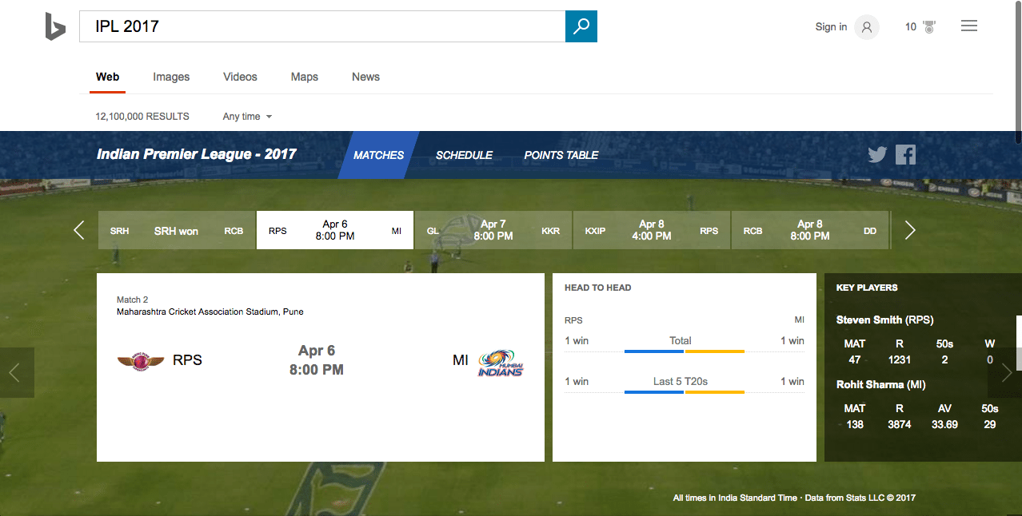Select the KXIP vs RPS Apr 8 match card

click(652, 230)
